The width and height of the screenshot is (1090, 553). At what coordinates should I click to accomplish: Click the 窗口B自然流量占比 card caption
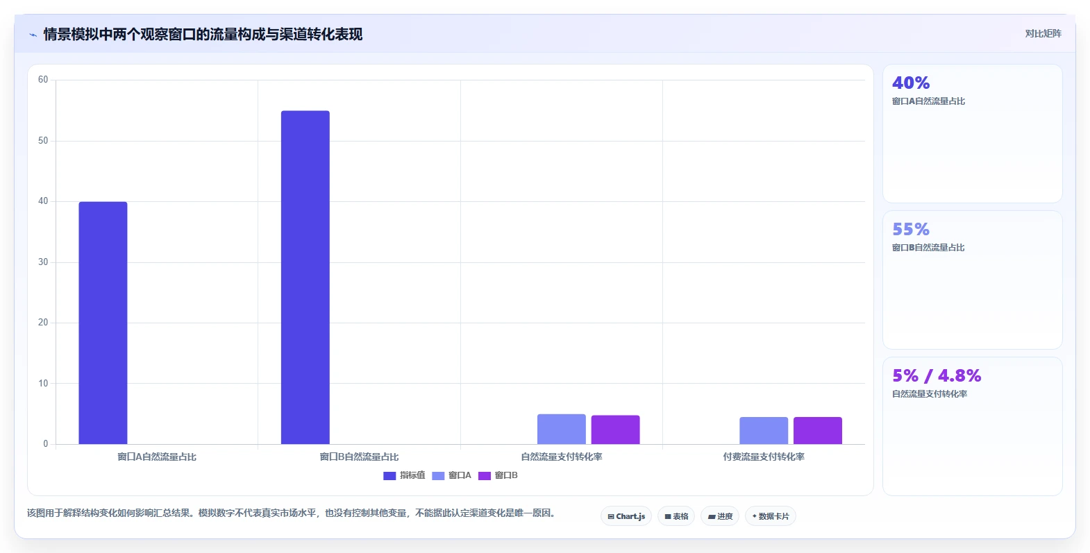[928, 248]
